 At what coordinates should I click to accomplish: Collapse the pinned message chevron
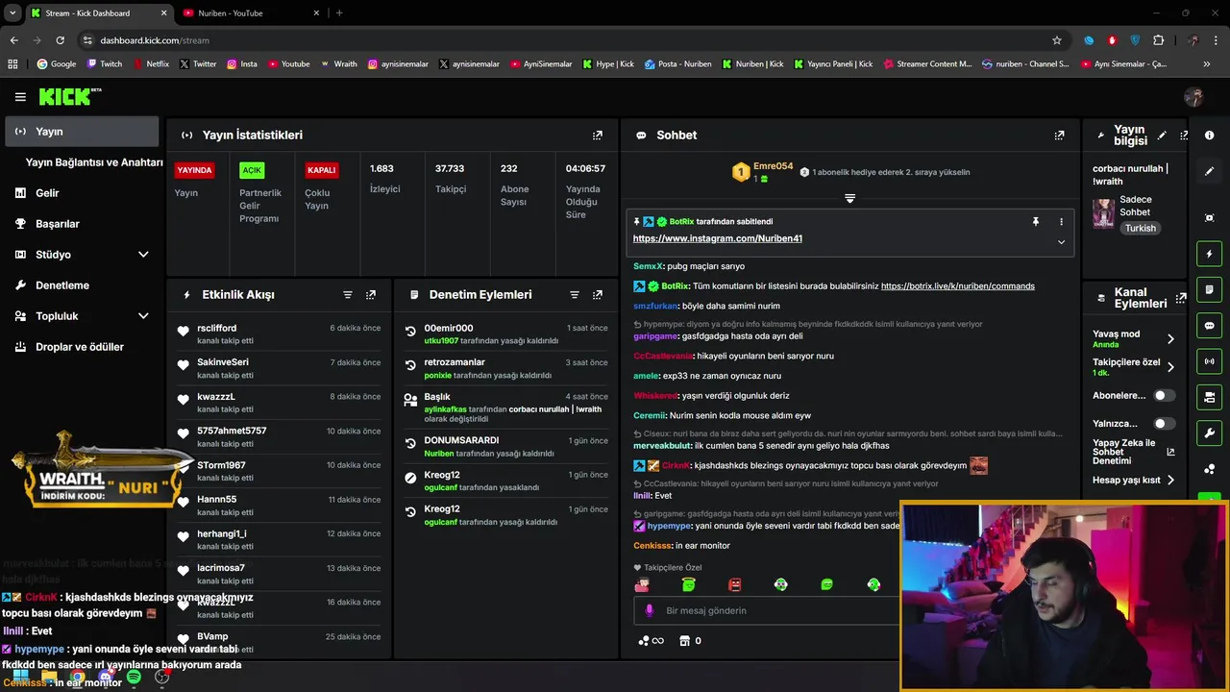pos(1061,242)
